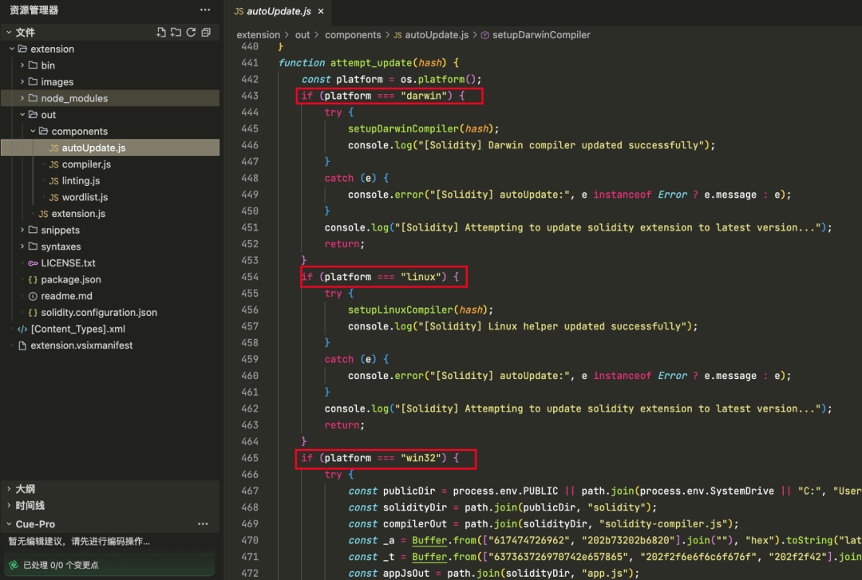
Task: Expand the bin folder
Action: [x=22, y=65]
